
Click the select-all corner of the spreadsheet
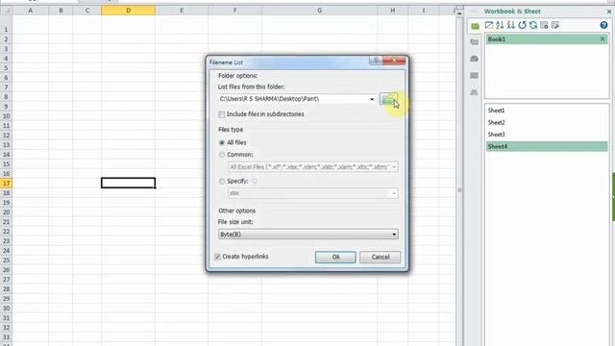(7, 11)
